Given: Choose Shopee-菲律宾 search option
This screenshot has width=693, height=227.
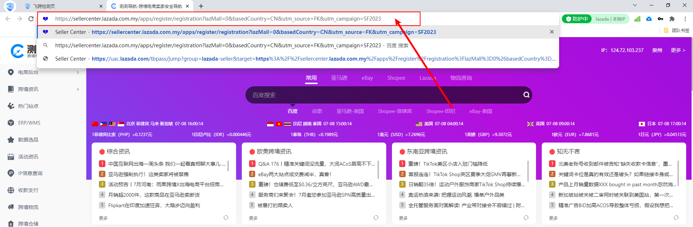Looking at the screenshot, I should (395, 111).
